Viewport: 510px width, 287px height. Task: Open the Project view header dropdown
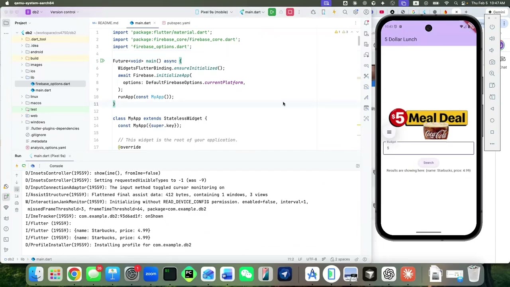(23, 23)
